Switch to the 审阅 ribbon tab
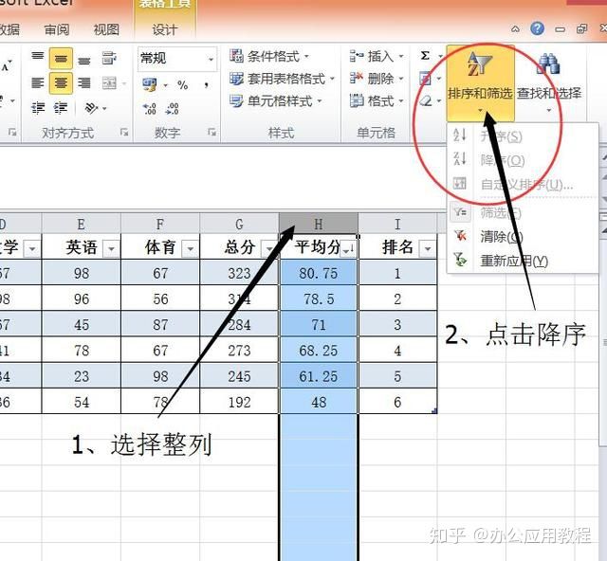Screen dimensions: 607x561 (57, 29)
